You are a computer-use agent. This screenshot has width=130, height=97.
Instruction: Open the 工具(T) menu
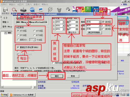coord(29,4)
